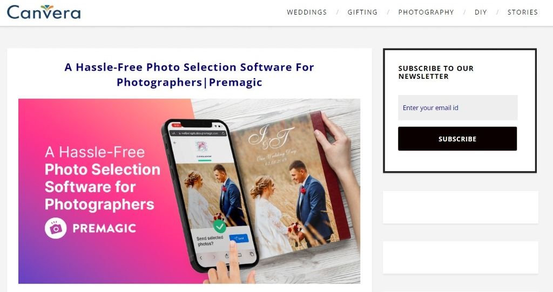Open the Stories navigation link
The width and height of the screenshot is (553, 292).
(x=522, y=12)
